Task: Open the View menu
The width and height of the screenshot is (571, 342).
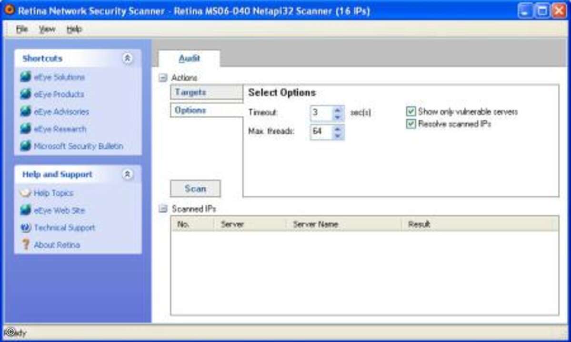Action: click(47, 29)
